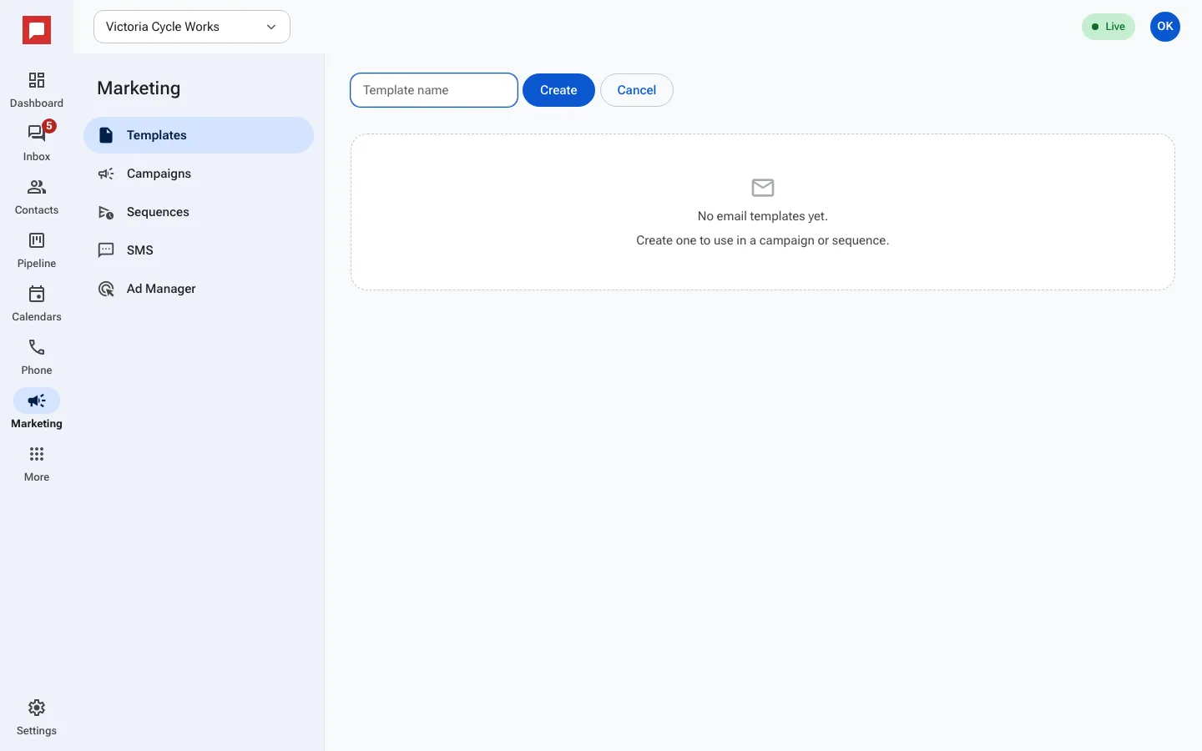Open the Ad Manager menu item

tap(199, 289)
